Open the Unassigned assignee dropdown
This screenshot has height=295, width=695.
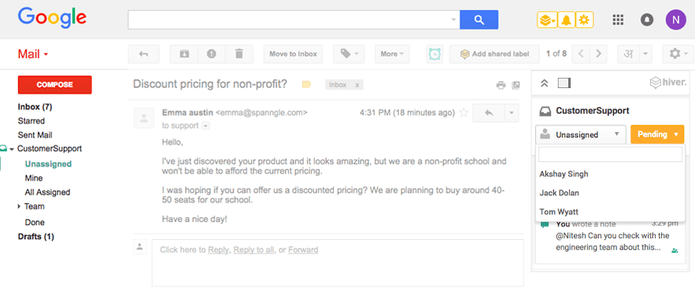click(581, 135)
